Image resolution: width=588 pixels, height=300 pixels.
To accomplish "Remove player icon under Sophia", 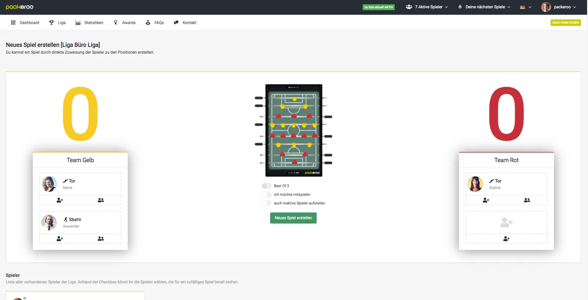I will pos(486,200).
